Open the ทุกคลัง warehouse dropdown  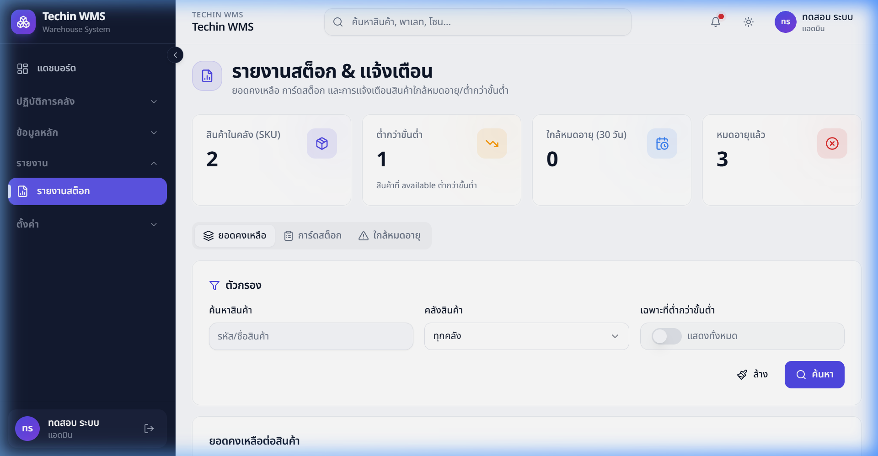[x=527, y=336]
